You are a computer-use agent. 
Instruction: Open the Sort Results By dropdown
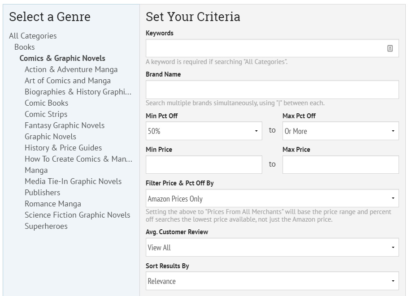pos(272,281)
